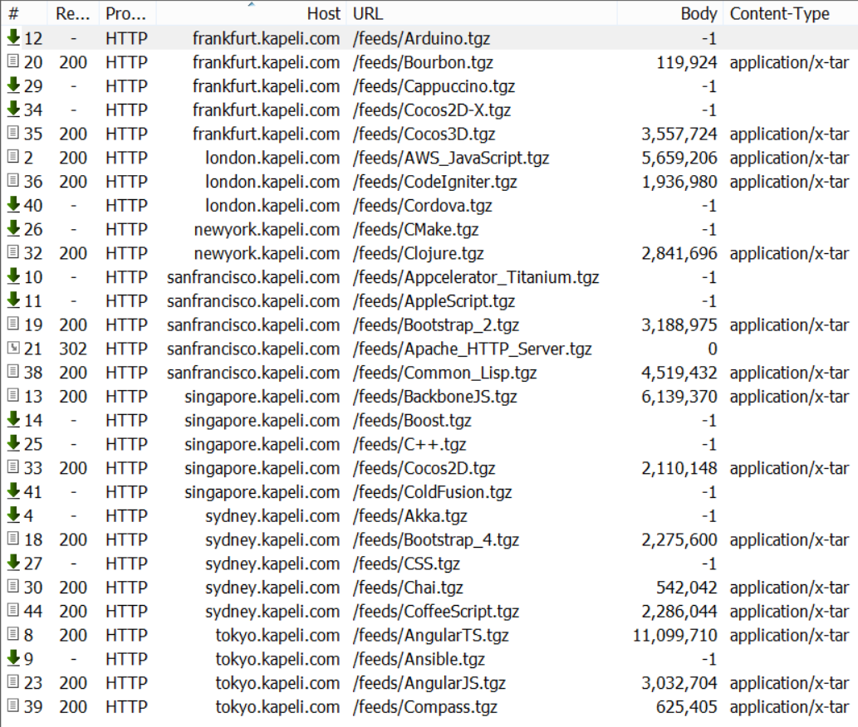Click the download arrow icon for session 14
This screenshot has width=858, height=727.
tap(13, 419)
